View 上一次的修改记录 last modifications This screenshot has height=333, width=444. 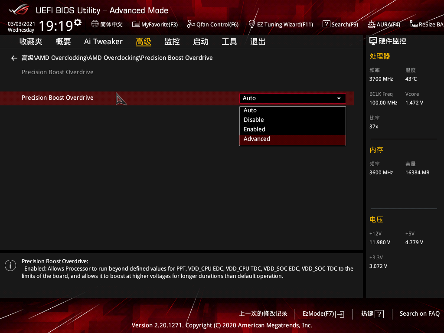(263, 313)
